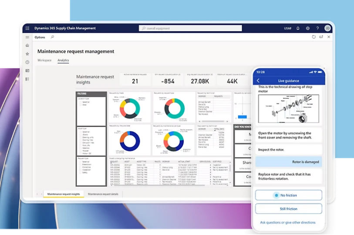354x235 pixels.
Task: Click the help question mark icon
Action: tap(317, 28)
